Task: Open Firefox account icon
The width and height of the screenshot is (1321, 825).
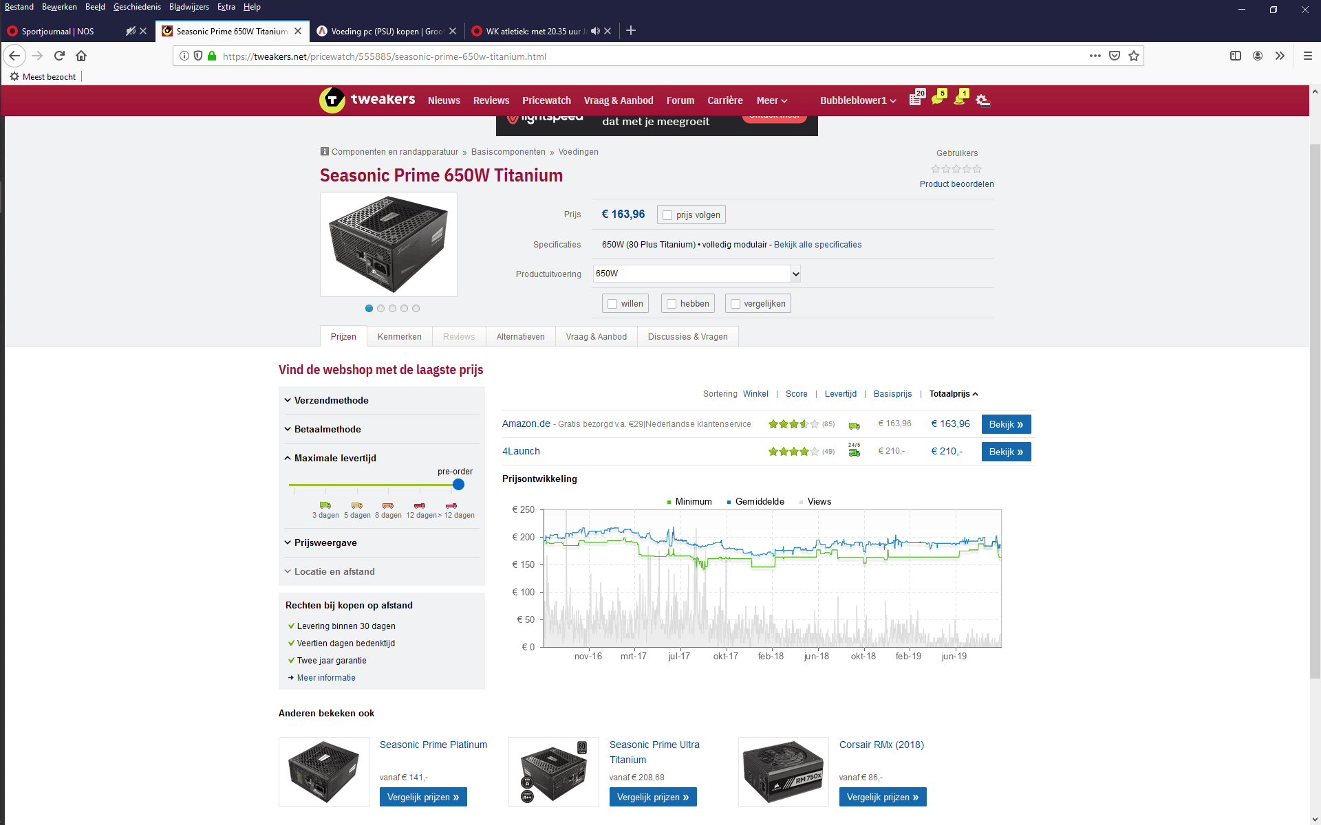Action: click(x=1258, y=56)
